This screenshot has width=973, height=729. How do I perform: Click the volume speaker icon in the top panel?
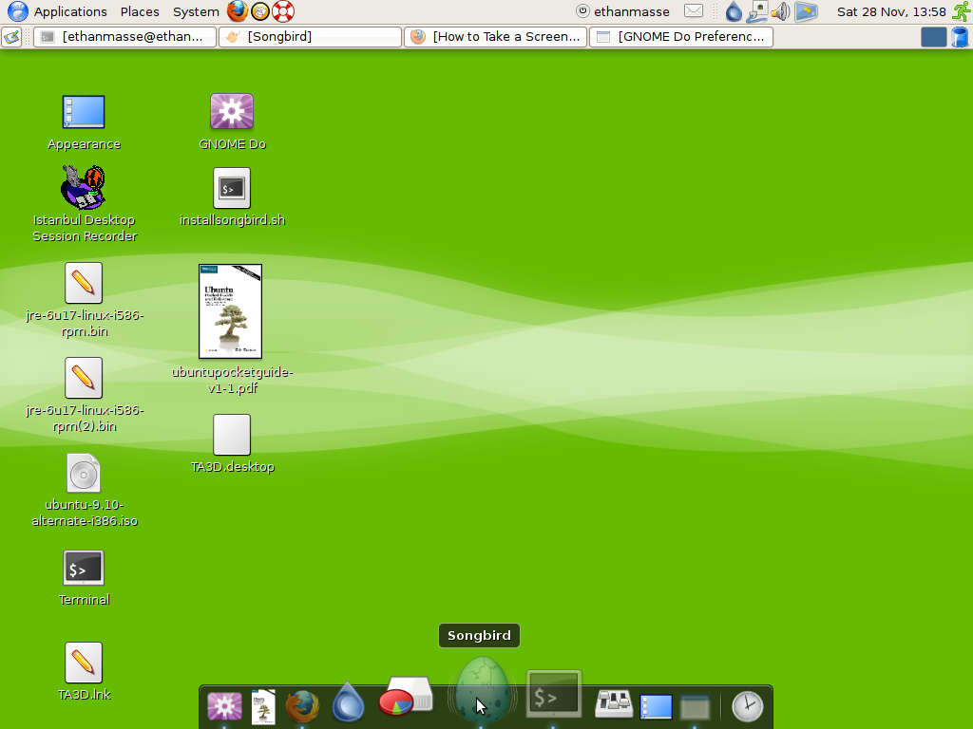(x=779, y=11)
